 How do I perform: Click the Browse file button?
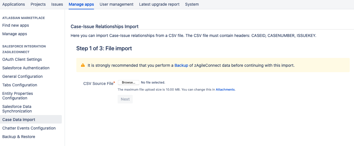(x=128, y=83)
